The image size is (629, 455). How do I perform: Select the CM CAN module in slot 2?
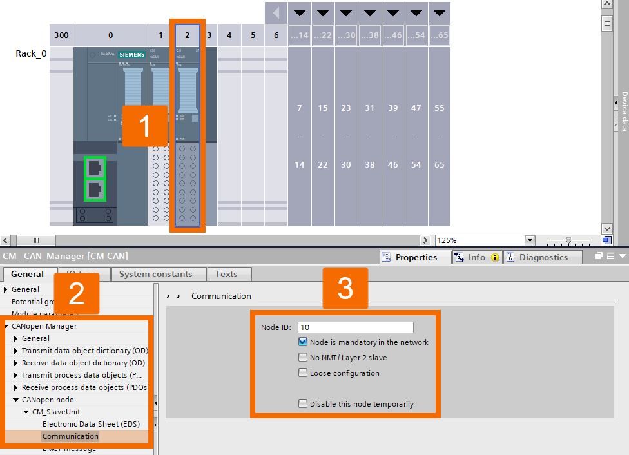[x=188, y=137]
